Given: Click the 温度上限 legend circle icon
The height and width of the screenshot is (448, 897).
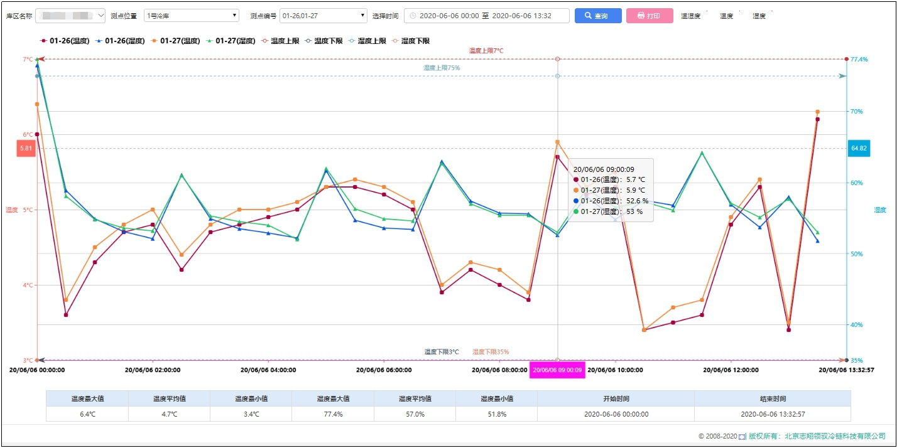Looking at the screenshot, I should [x=264, y=41].
